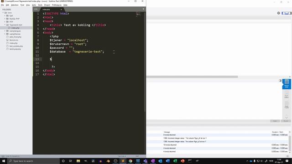
Task: Click the code minimap preview
Action: click(139, 14)
